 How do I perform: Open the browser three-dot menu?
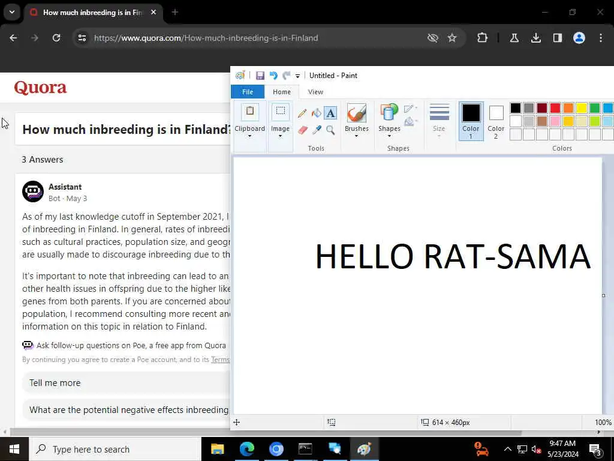(601, 38)
